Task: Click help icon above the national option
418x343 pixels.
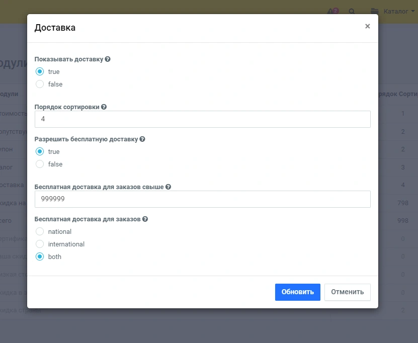Action: click(145, 219)
